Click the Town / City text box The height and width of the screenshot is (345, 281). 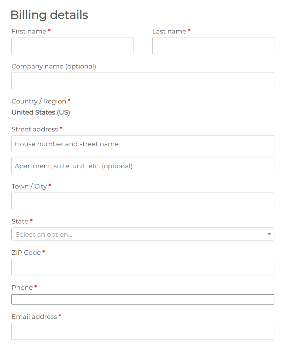coord(143,201)
